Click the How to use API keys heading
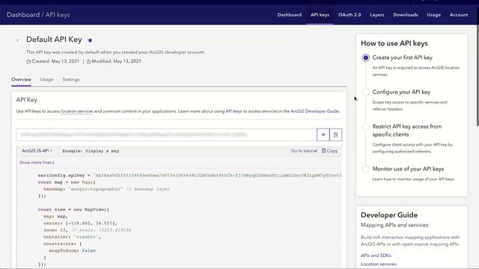Image resolution: width=479 pixels, height=269 pixels. 394,43
